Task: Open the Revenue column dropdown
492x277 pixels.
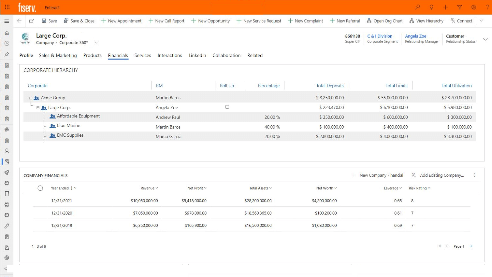Action: (156, 188)
